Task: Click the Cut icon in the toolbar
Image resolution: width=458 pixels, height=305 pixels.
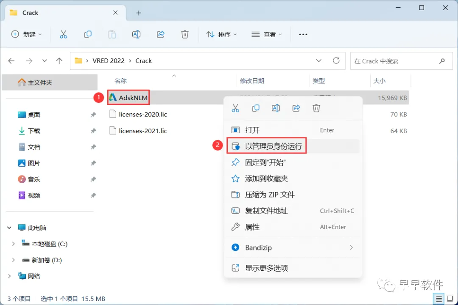Action: (x=63, y=34)
